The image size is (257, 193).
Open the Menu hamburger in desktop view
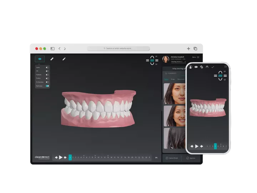tap(198, 57)
